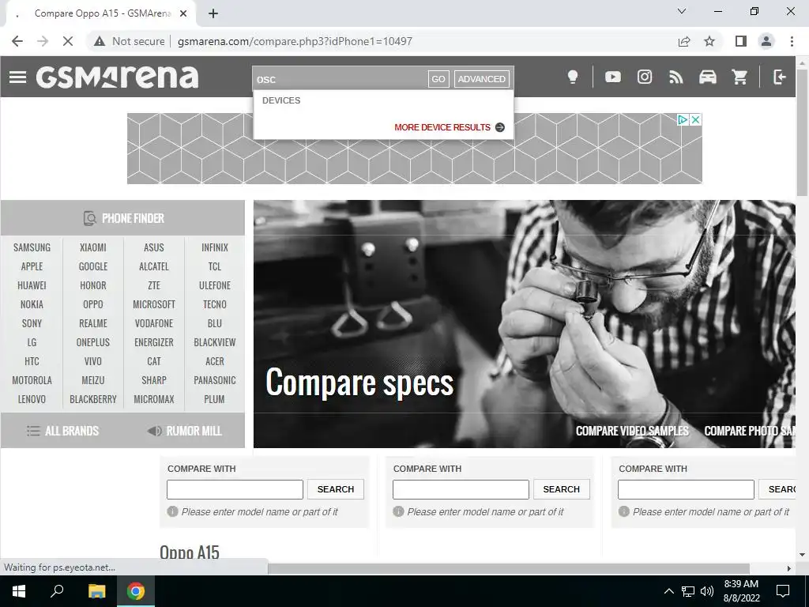Share this page icon in address bar

[684, 41]
